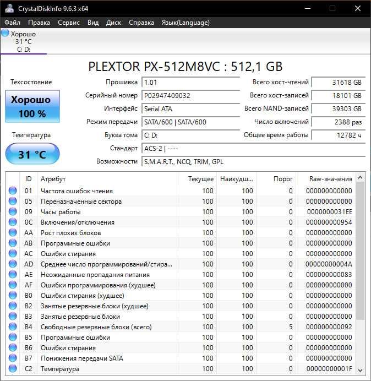Open the Диск menu
Viewport: 371px width, 381px height.
click(114, 23)
